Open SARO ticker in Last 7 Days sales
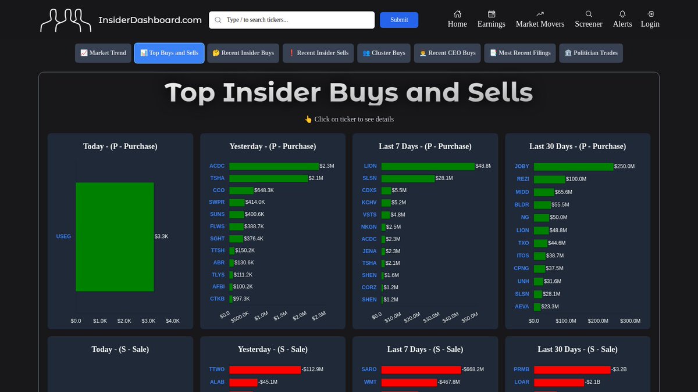Viewport: 698px width, 392px height. 369,369
